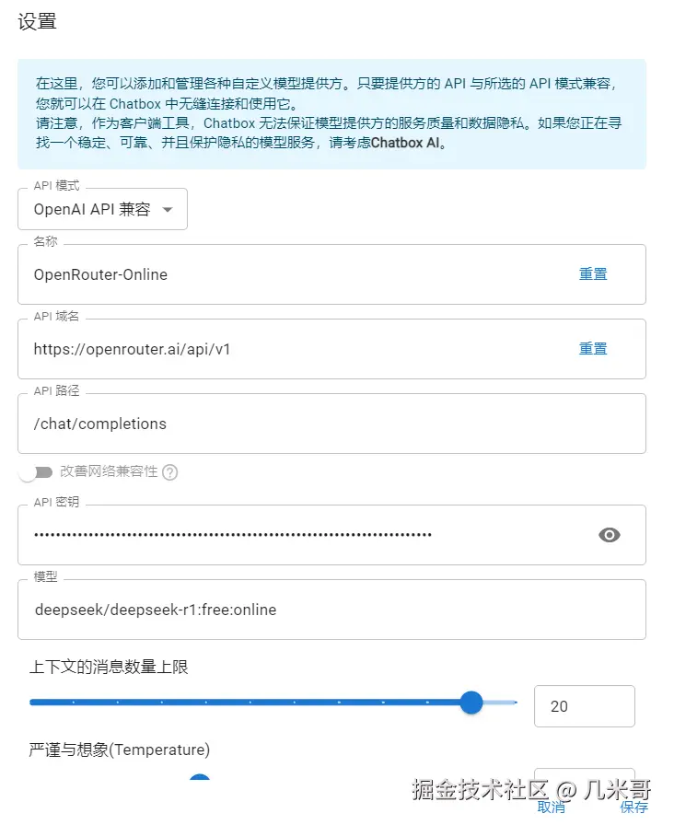This screenshot has height=825, width=674.
Task: Open the help tooltip beside 改善网络兼容性
Action: point(170,471)
